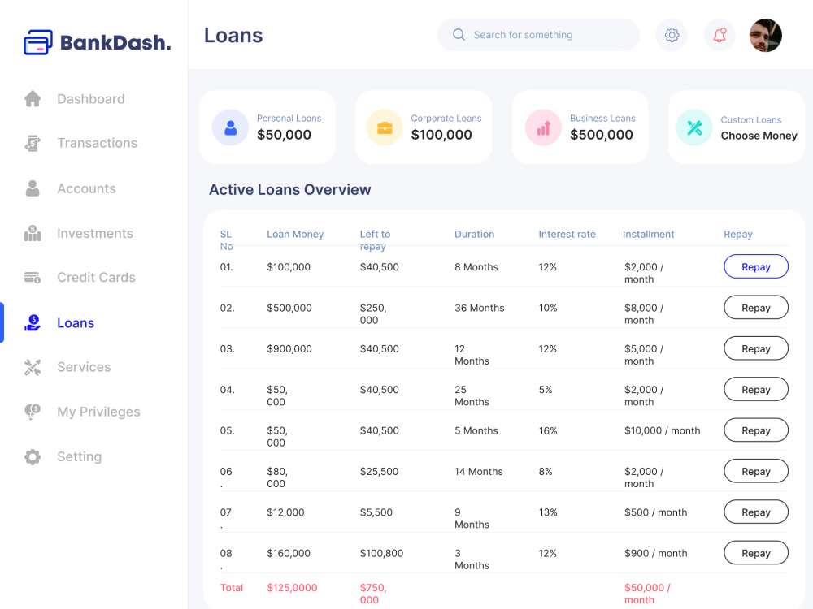Click the '14 Months' duration cell
Image resolution: width=813 pixels, height=609 pixels.
click(479, 471)
